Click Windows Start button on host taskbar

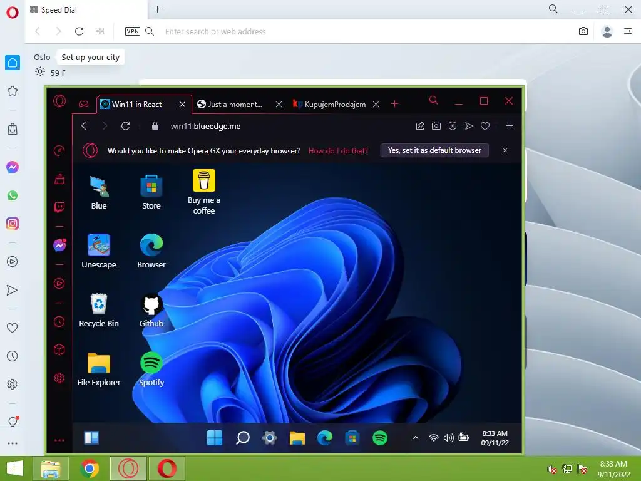15,468
